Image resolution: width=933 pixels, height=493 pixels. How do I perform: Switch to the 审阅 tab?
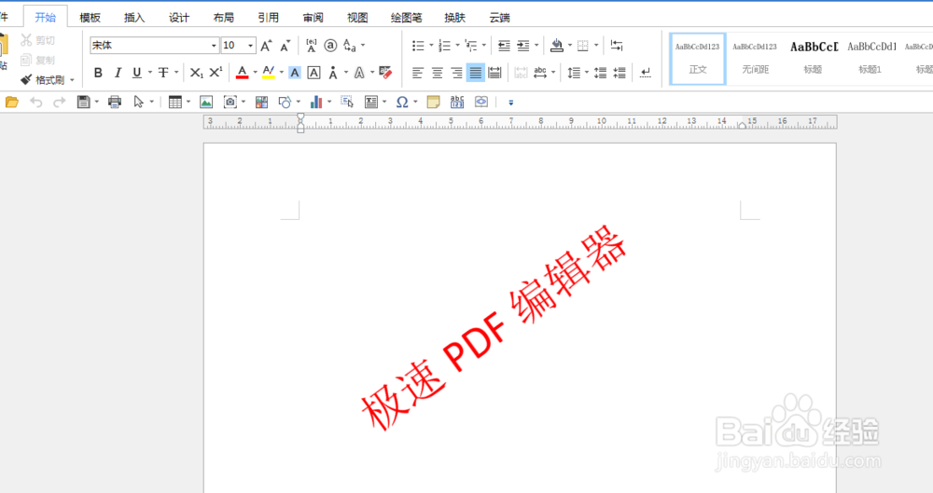(x=313, y=18)
